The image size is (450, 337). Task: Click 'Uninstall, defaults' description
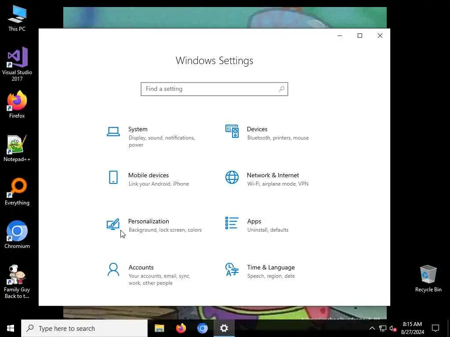[x=268, y=230]
